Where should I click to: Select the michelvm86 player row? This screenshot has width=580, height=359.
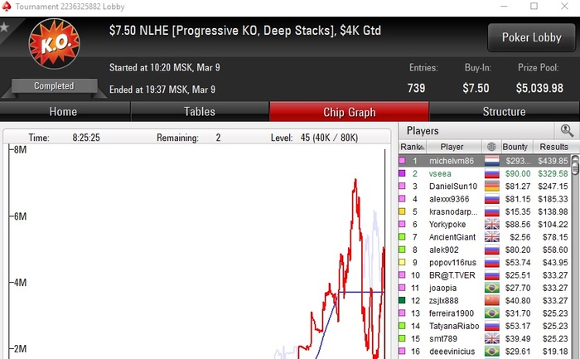point(485,161)
